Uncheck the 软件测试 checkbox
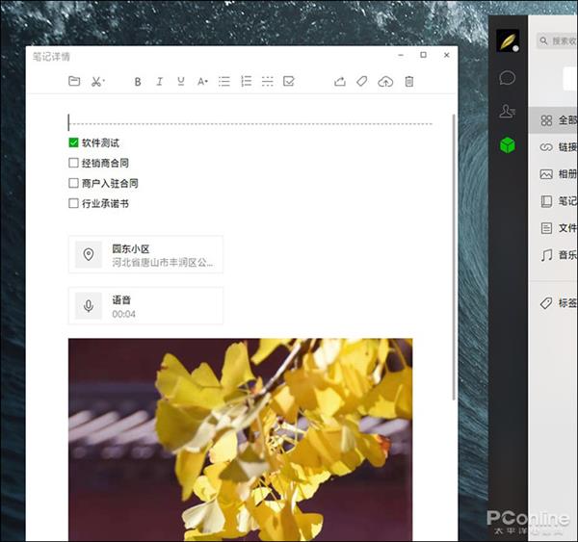This screenshot has width=578, height=542. (x=74, y=142)
